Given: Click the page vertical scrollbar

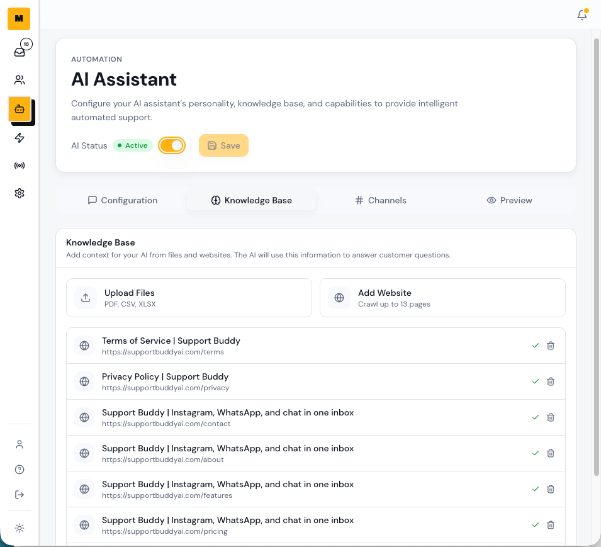Looking at the screenshot, I should click(x=597, y=257).
